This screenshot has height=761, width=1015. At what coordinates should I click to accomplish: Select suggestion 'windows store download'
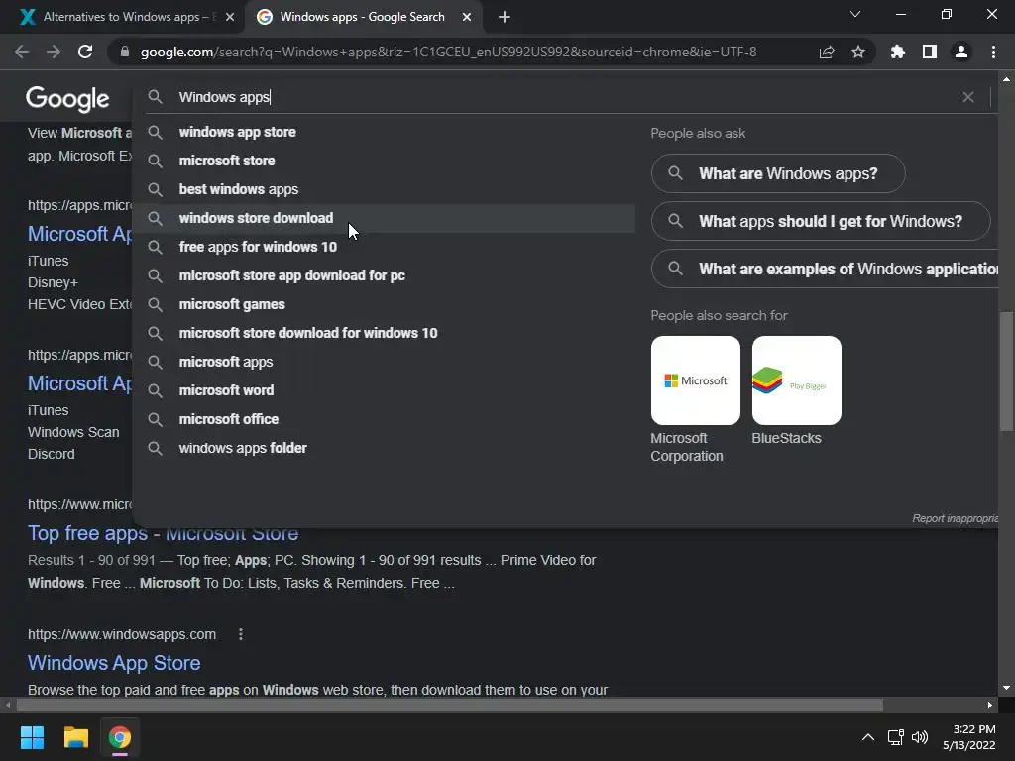pos(384,218)
